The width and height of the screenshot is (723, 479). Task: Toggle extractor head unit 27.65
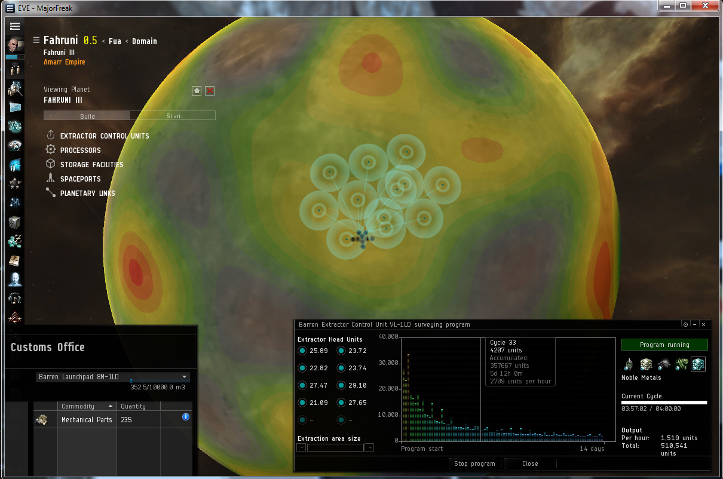(341, 403)
